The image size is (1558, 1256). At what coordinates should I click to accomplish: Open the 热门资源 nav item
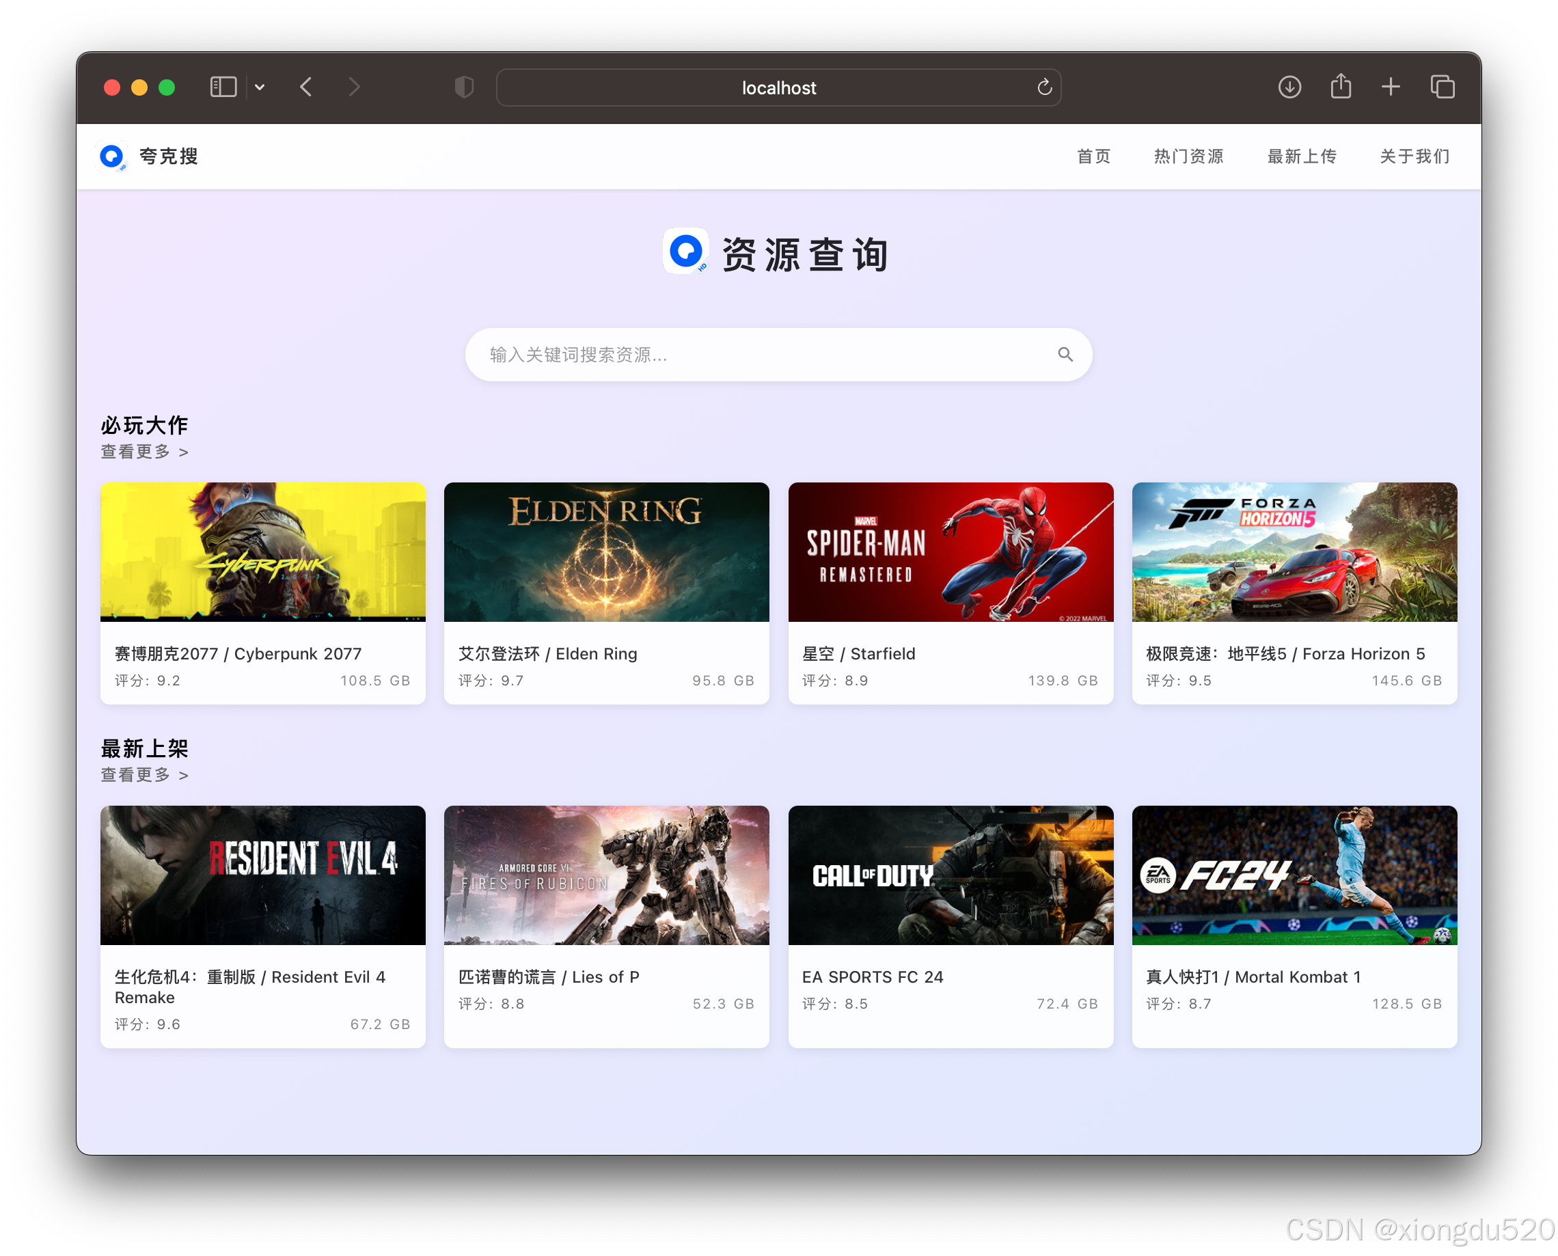point(1188,156)
